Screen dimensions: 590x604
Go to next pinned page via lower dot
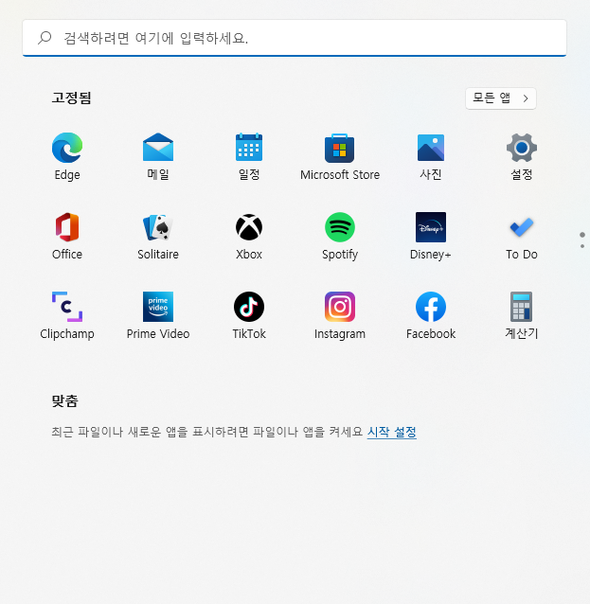point(582,246)
